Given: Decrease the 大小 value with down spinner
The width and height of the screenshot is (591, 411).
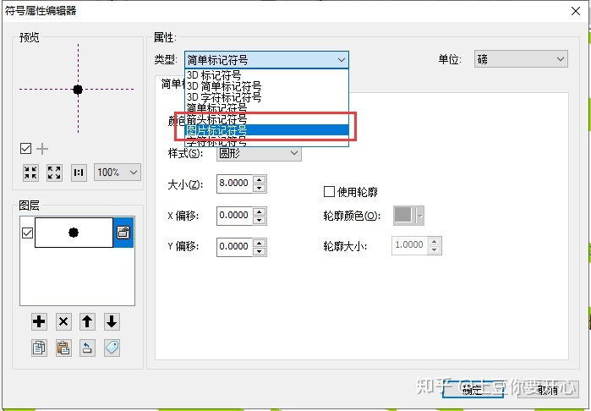Looking at the screenshot, I should point(259,188).
